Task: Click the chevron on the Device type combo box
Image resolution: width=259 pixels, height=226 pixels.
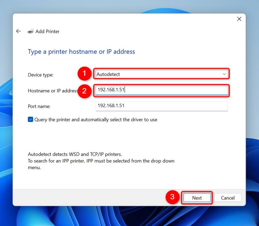Action: click(x=224, y=74)
